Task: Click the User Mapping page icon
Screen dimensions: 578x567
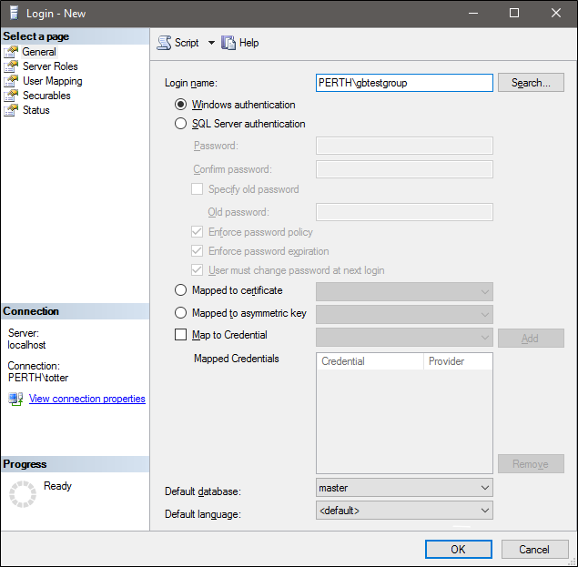Action: click(x=11, y=81)
